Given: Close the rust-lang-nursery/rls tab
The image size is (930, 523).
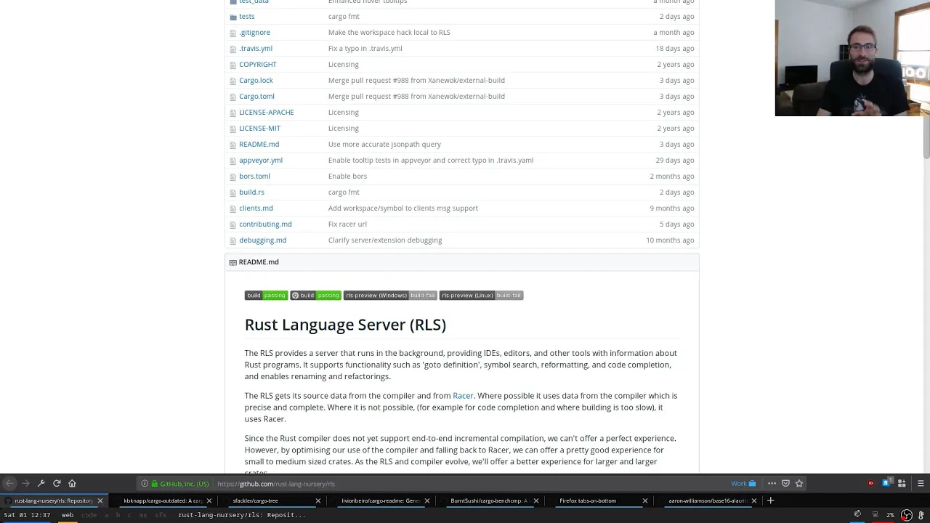Looking at the screenshot, I should pyautogui.click(x=100, y=500).
